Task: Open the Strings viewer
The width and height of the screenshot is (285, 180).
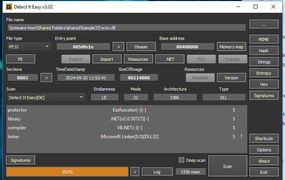Action: (x=264, y=62)
